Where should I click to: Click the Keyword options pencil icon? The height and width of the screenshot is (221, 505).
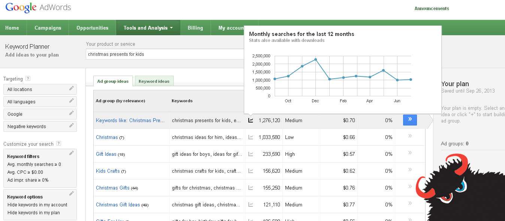[72, 193]
